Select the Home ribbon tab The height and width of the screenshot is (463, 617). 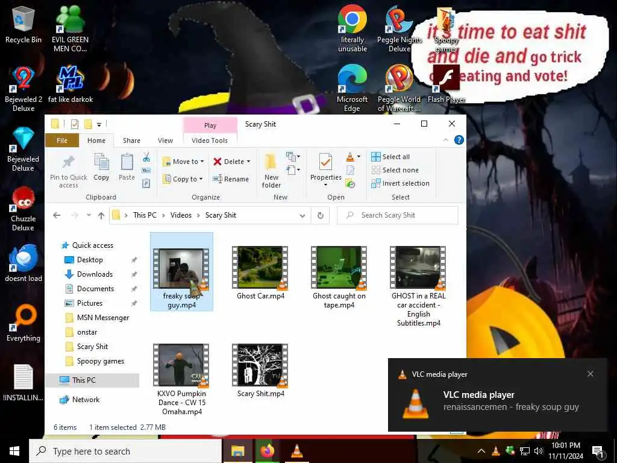point(96,140)
